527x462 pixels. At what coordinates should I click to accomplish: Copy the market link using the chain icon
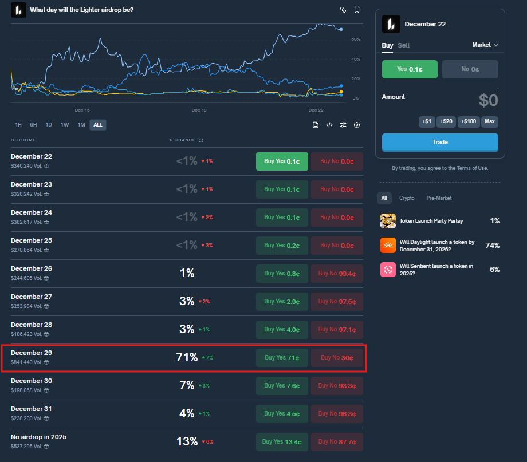[343, 10]
